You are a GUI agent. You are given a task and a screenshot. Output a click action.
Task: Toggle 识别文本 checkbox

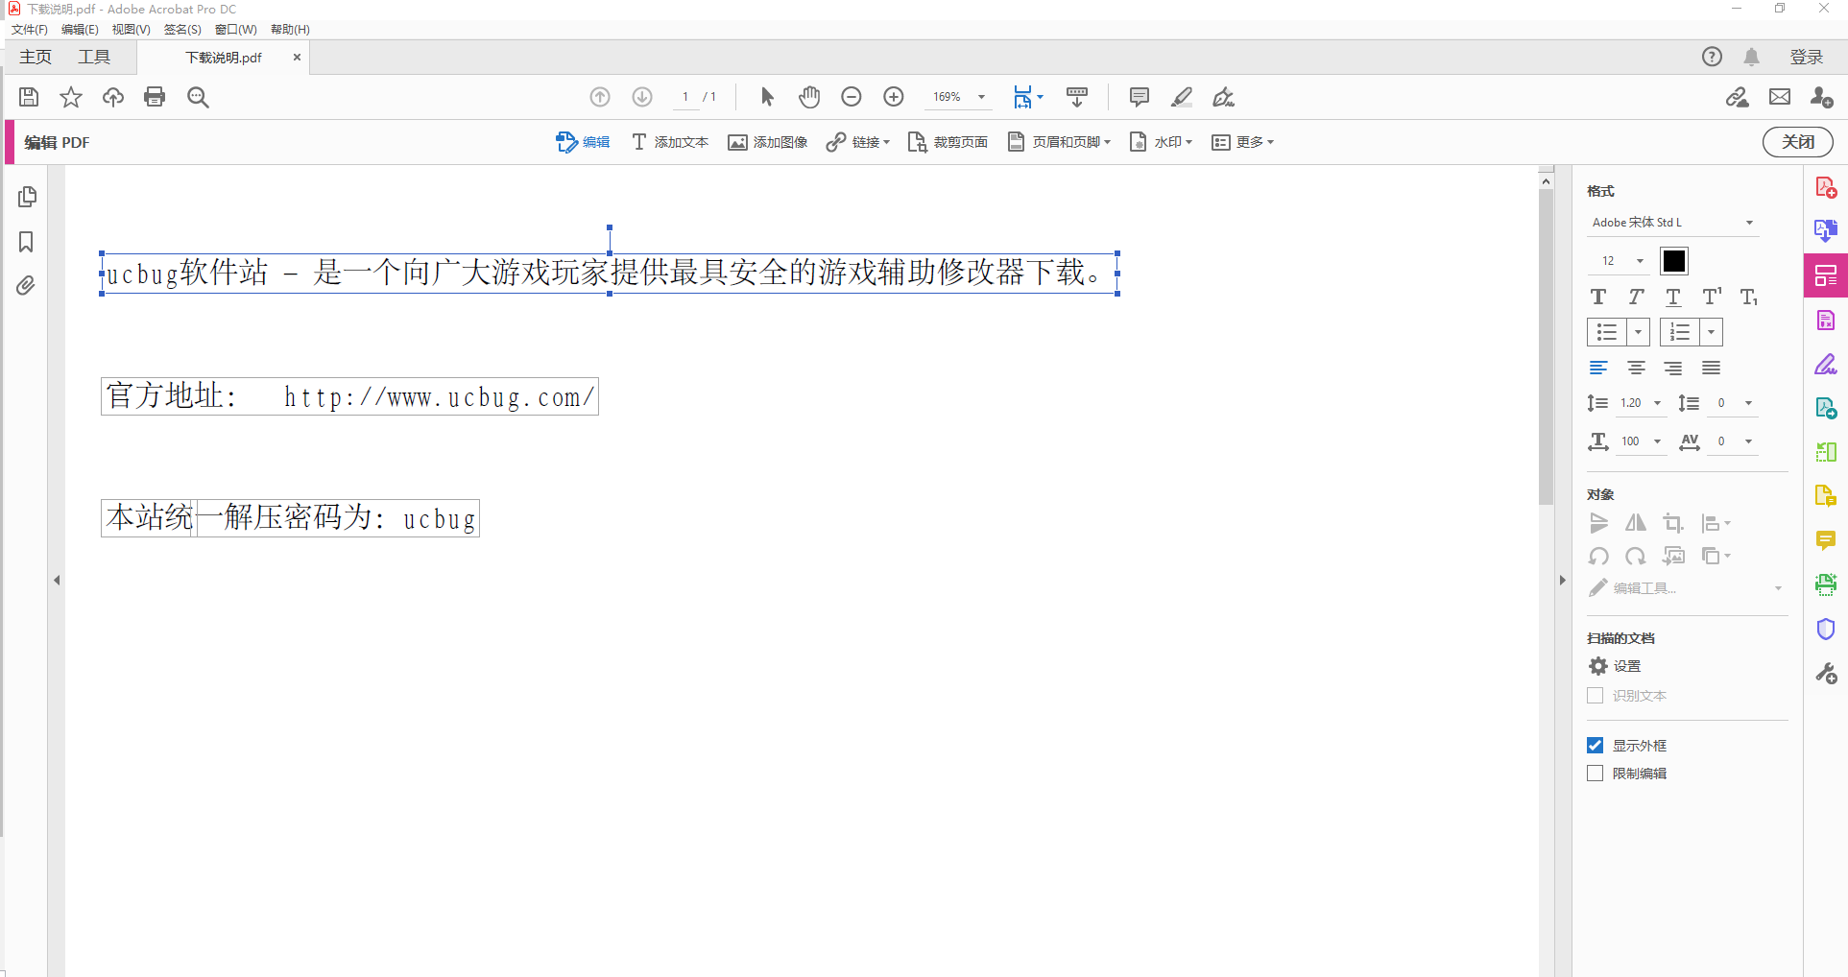1596,696
